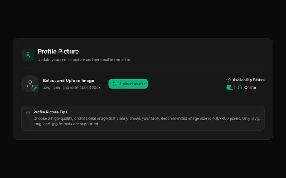Click the .svg, .png, .jpg size hint text
Screen dimensions: 286x178
click(x=72, y=88)
